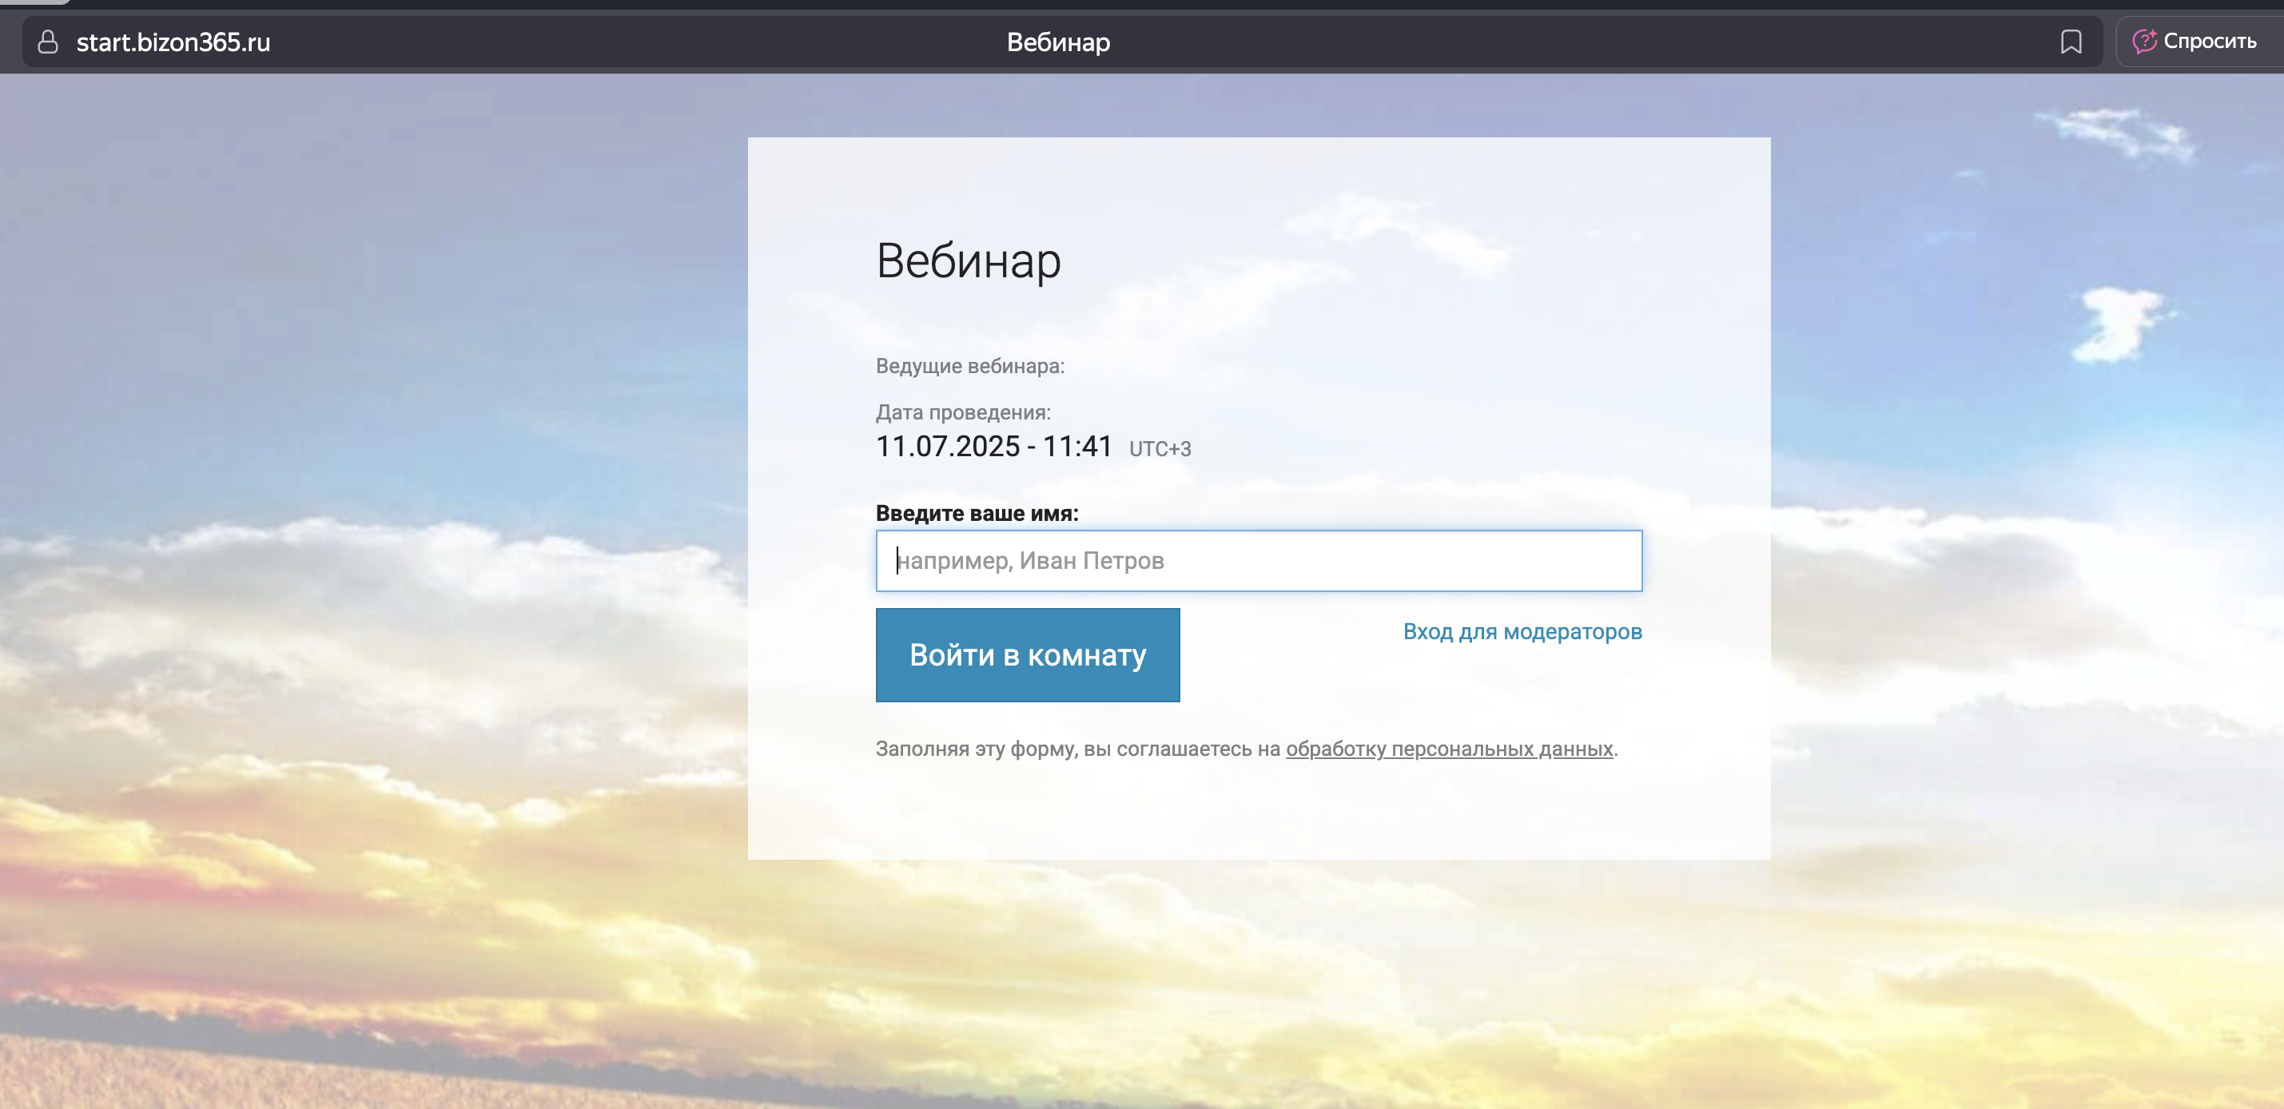Viewport: 2284px width, 1109px height.
Task: Click the Спросить text label
Action: [x=2210, y=41]
